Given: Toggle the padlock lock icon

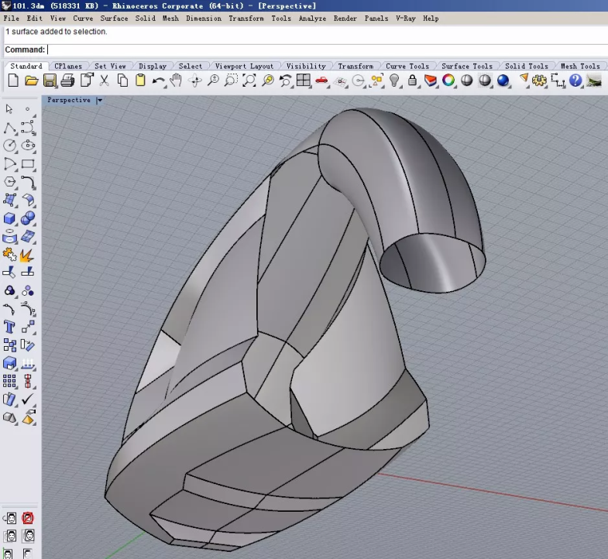Looking at the screenshot, I should pyautogui.click(x=413, y=81).
